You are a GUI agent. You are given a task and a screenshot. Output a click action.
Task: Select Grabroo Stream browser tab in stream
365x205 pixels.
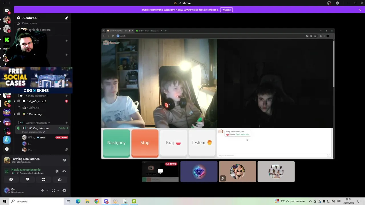[149, 31]
